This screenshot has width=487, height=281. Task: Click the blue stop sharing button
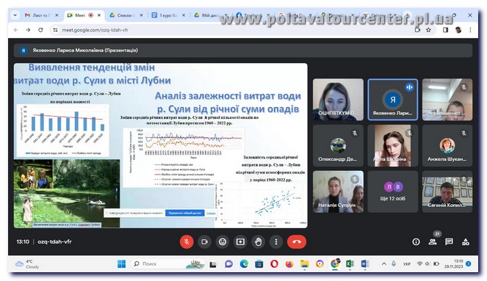coord(185,213)
